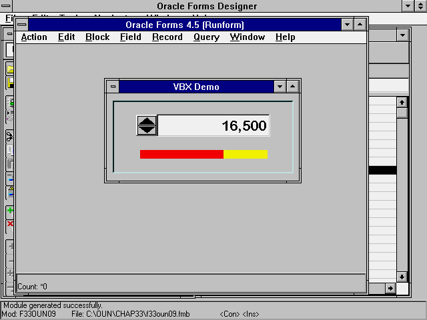The image size is (427, 320).
Task: Open the Block menu
Action: 97,37
